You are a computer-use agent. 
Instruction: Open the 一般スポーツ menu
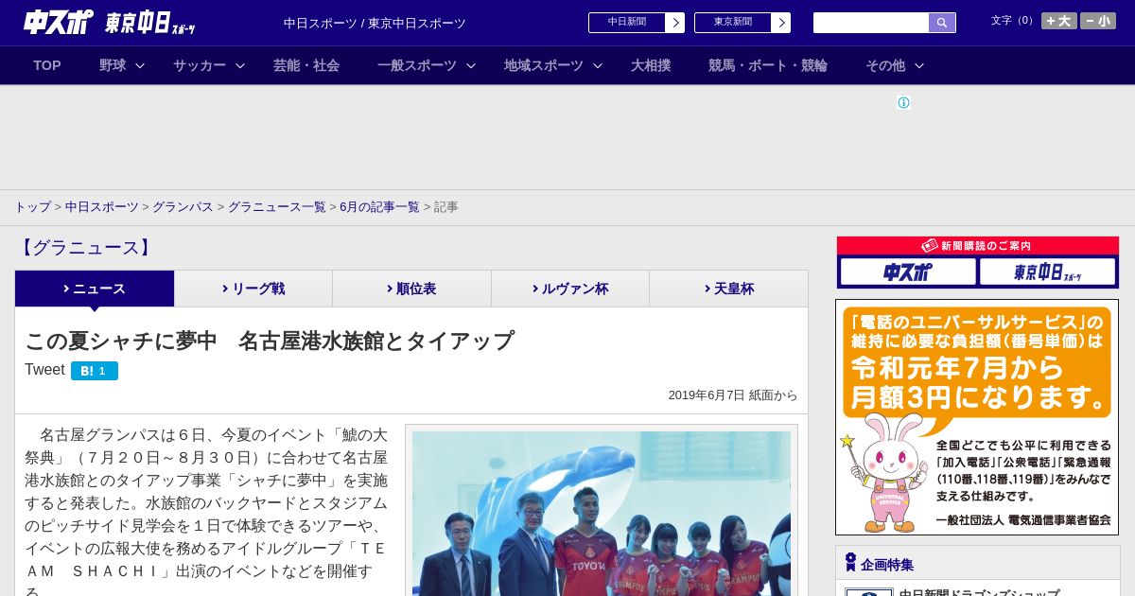coord(417,65)
